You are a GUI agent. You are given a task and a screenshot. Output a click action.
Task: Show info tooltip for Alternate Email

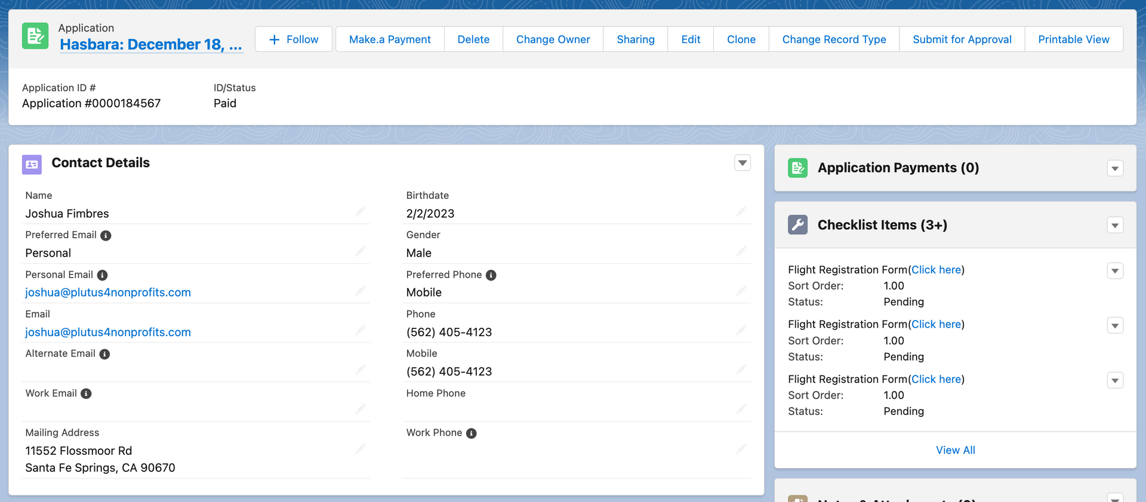pyautogui.click(x=104, y=354)
